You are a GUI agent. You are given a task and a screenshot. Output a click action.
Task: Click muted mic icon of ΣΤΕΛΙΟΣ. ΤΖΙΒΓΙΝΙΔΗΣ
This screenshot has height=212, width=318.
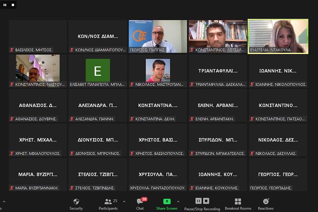[x=72, y=188]
